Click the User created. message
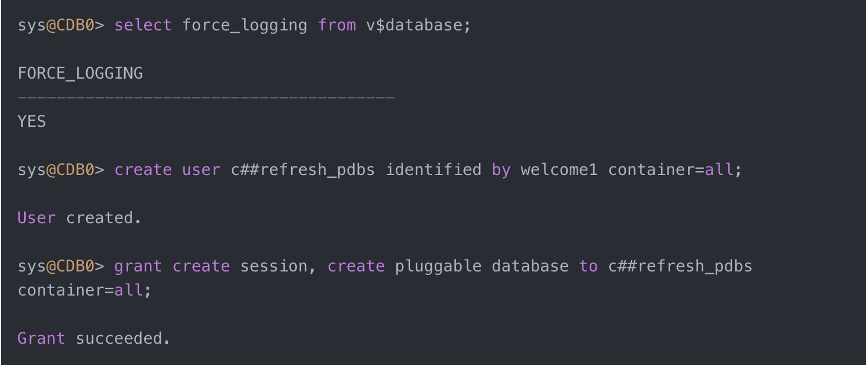This screenshot has width=866, height=365. tap(79, 219)
